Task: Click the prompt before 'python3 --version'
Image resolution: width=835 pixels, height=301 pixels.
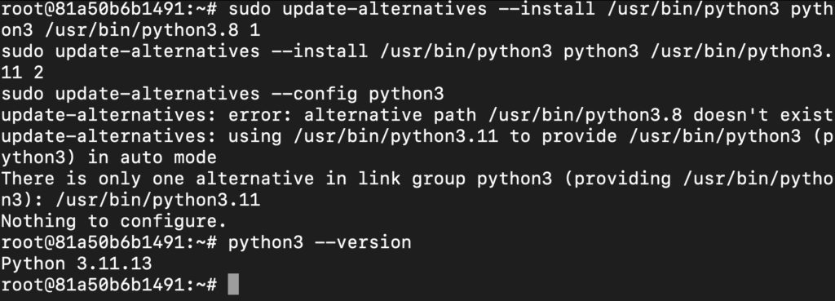Action: pyautogui.click(x=108, y=242)
